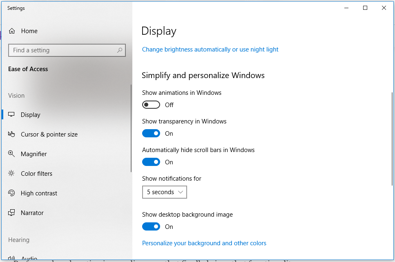395x262 pixels.
Task: Turn off Automatically hide scroll bars
Action: tap(151, 162)
